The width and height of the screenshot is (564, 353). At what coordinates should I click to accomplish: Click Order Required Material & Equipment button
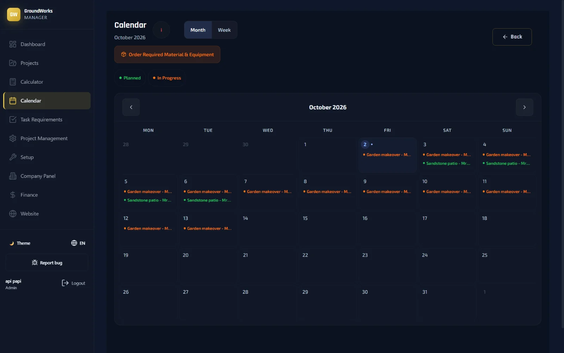(x=167, y=54)
